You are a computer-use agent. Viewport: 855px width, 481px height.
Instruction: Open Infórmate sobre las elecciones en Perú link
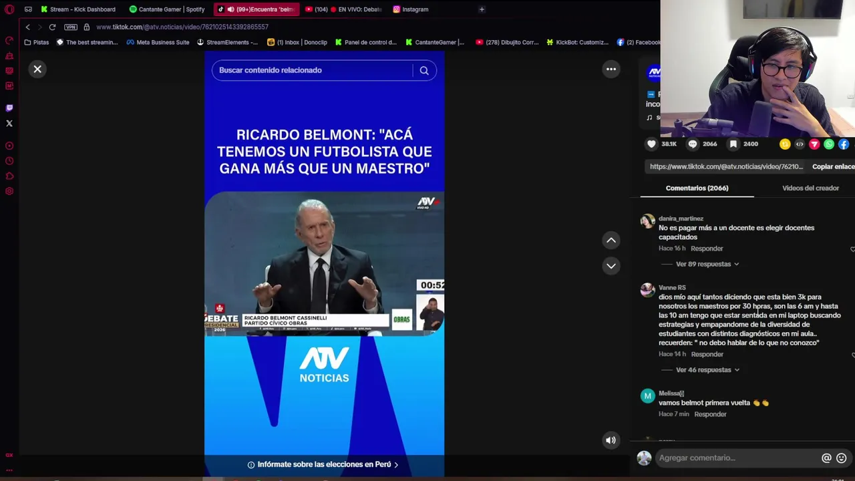[323, 464]
